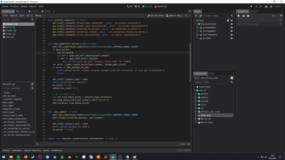This screenshot has width=285, height=160.
Task: Add a new child node in Scene dock
Action: (196, 16)
